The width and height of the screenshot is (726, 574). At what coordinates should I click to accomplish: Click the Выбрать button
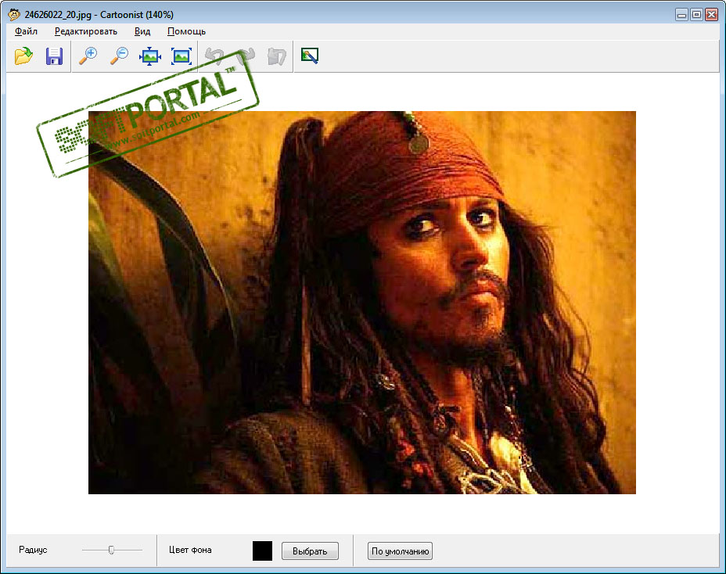tap(310, 551)
